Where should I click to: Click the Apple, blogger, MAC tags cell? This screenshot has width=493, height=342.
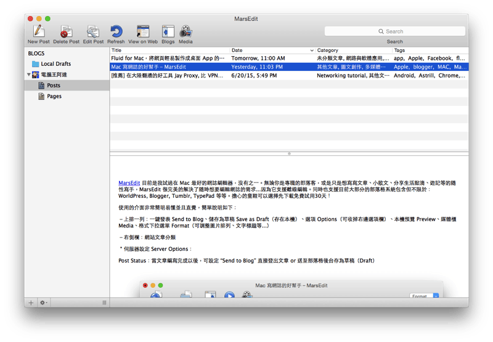429,67
